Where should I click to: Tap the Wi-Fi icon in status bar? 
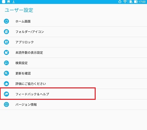[x=125, y=2]
